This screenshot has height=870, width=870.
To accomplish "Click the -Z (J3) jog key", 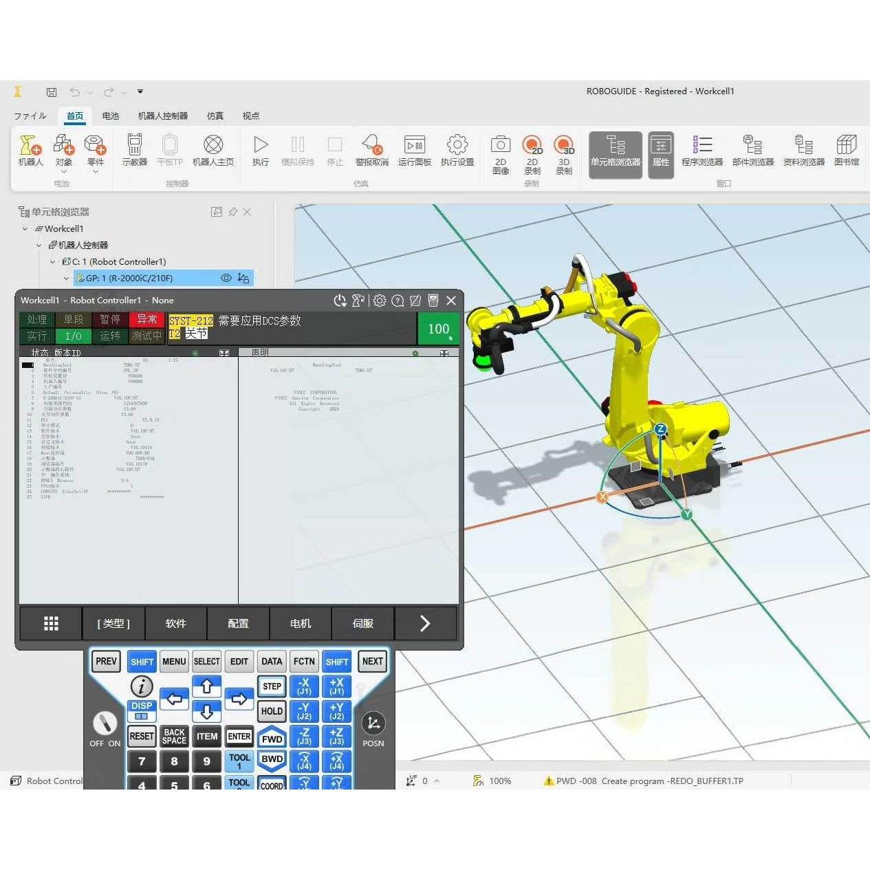I will tap(304, 737).
